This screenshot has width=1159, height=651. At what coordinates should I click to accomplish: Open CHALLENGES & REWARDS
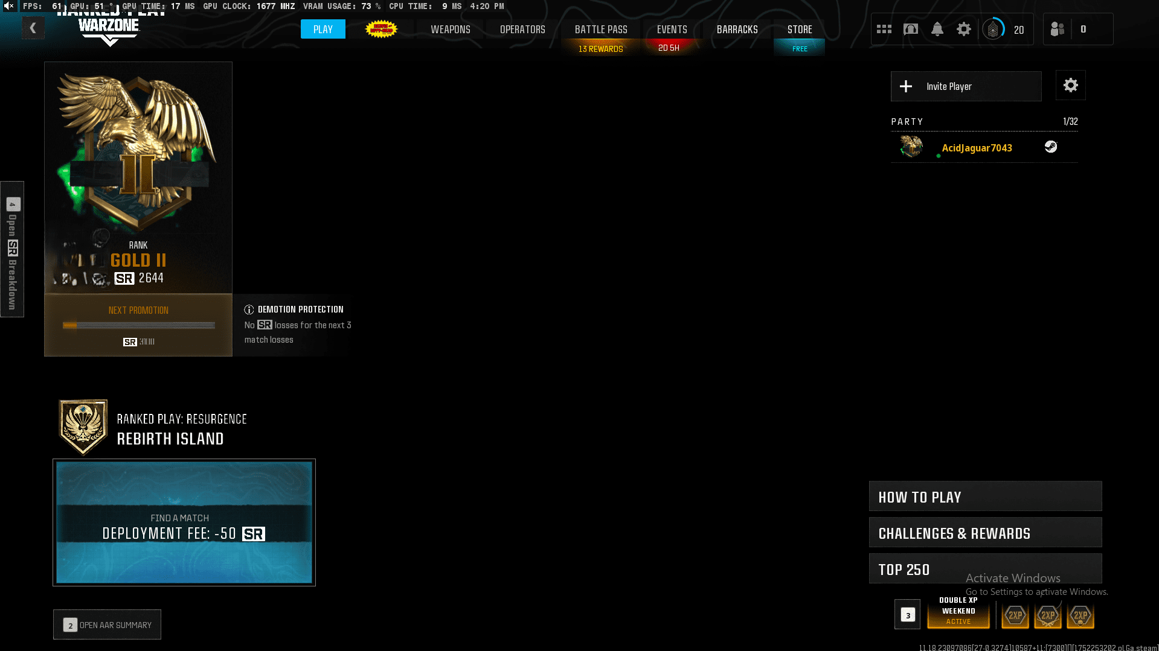(985, 533)
